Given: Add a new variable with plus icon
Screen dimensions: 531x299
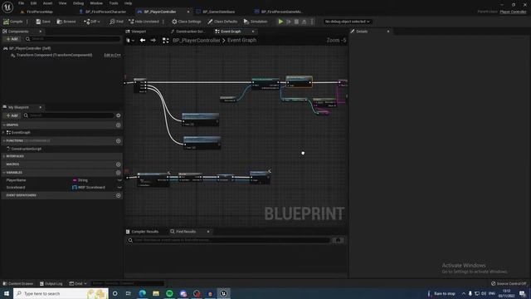Looking at the screenshot, I should pos(118,173).
